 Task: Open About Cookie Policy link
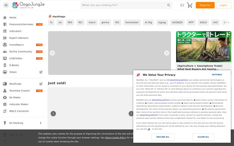(x=116, y=138)
